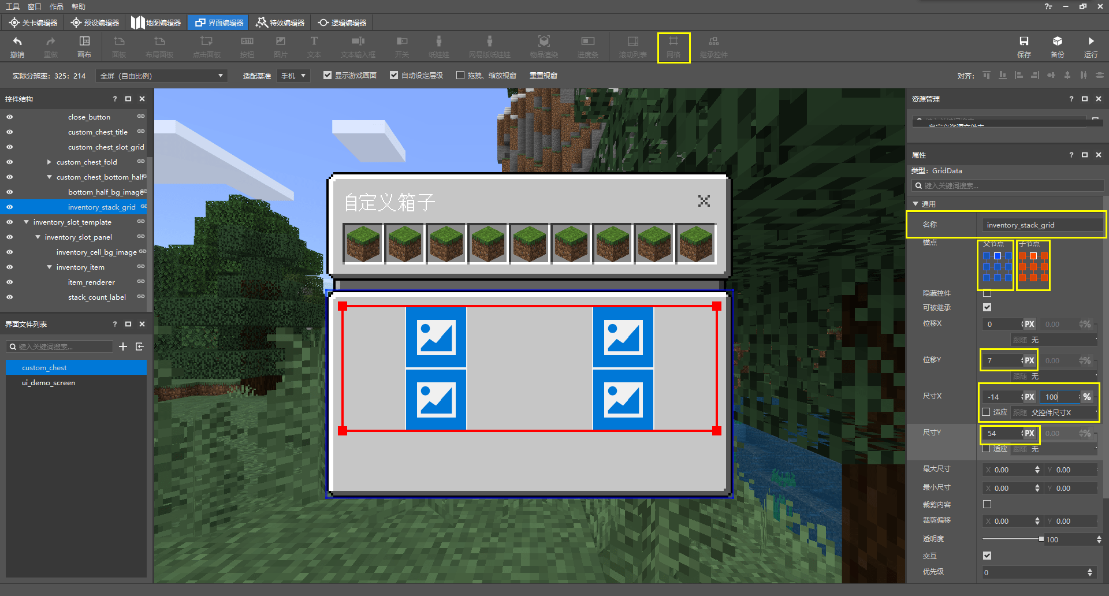This screenshot has height=596, width=1109.
Task: Add a new UI file with plus icon
Action: point(123,347)
